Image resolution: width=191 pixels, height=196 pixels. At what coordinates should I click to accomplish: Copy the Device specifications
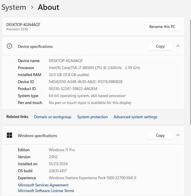(160, 46)
